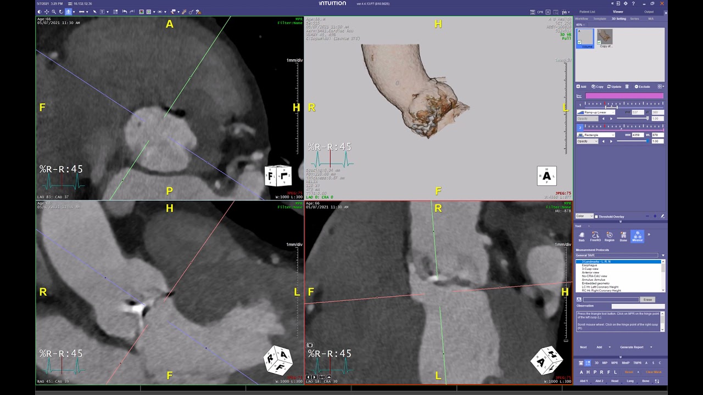Open the MIA tab

[651, 19]
